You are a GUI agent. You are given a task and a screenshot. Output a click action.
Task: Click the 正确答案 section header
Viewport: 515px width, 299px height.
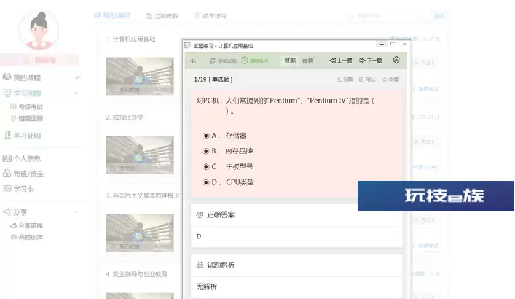pos(216,215)
